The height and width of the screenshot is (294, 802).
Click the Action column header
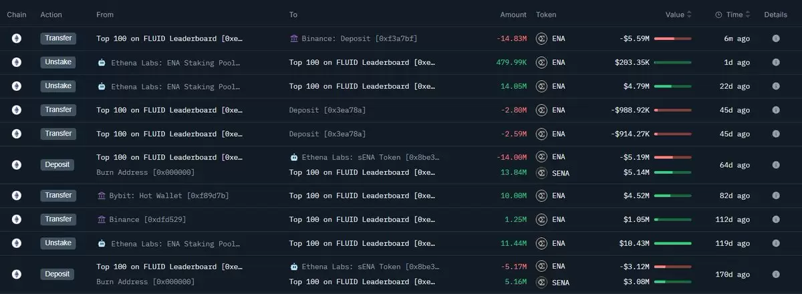coord(51,15)
